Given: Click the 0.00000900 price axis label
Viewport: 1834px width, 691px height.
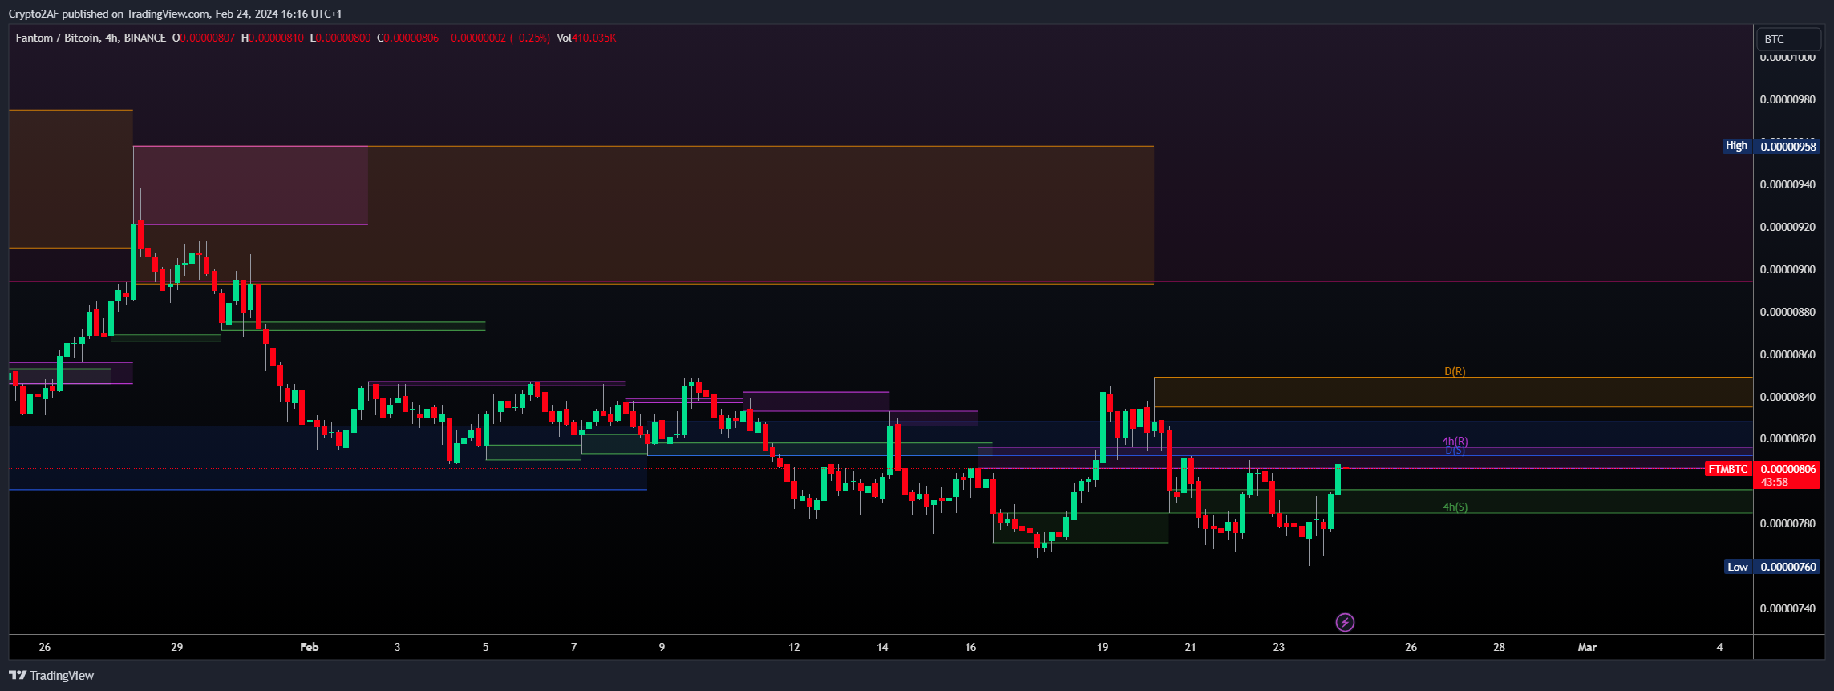Looking at the screenshot, I should coord(1786,269).
